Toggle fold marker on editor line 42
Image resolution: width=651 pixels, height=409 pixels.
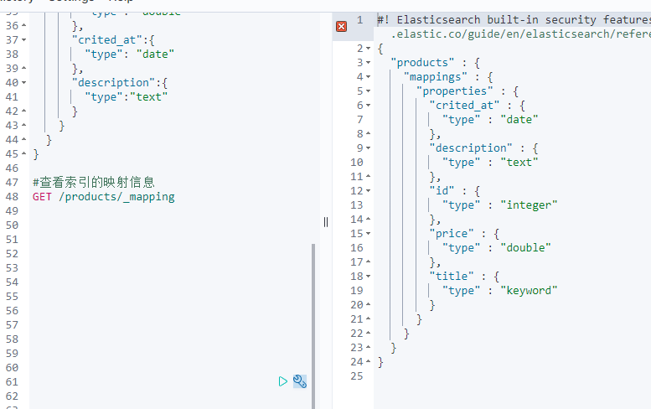[24, 111]
